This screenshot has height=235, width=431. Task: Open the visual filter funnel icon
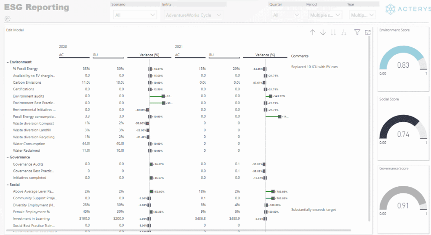[x=357, y=32]
